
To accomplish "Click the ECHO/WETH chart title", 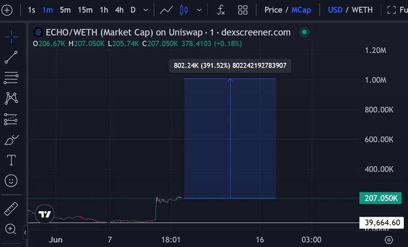I will (168, 32).
